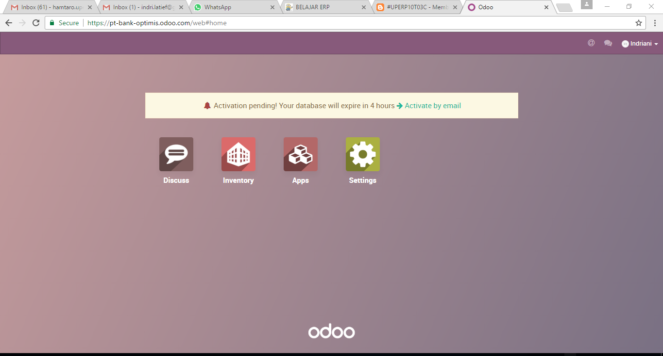Open the Discuss app
The width and height of the screenshot is (663, 356).
(x=176, y=154)
